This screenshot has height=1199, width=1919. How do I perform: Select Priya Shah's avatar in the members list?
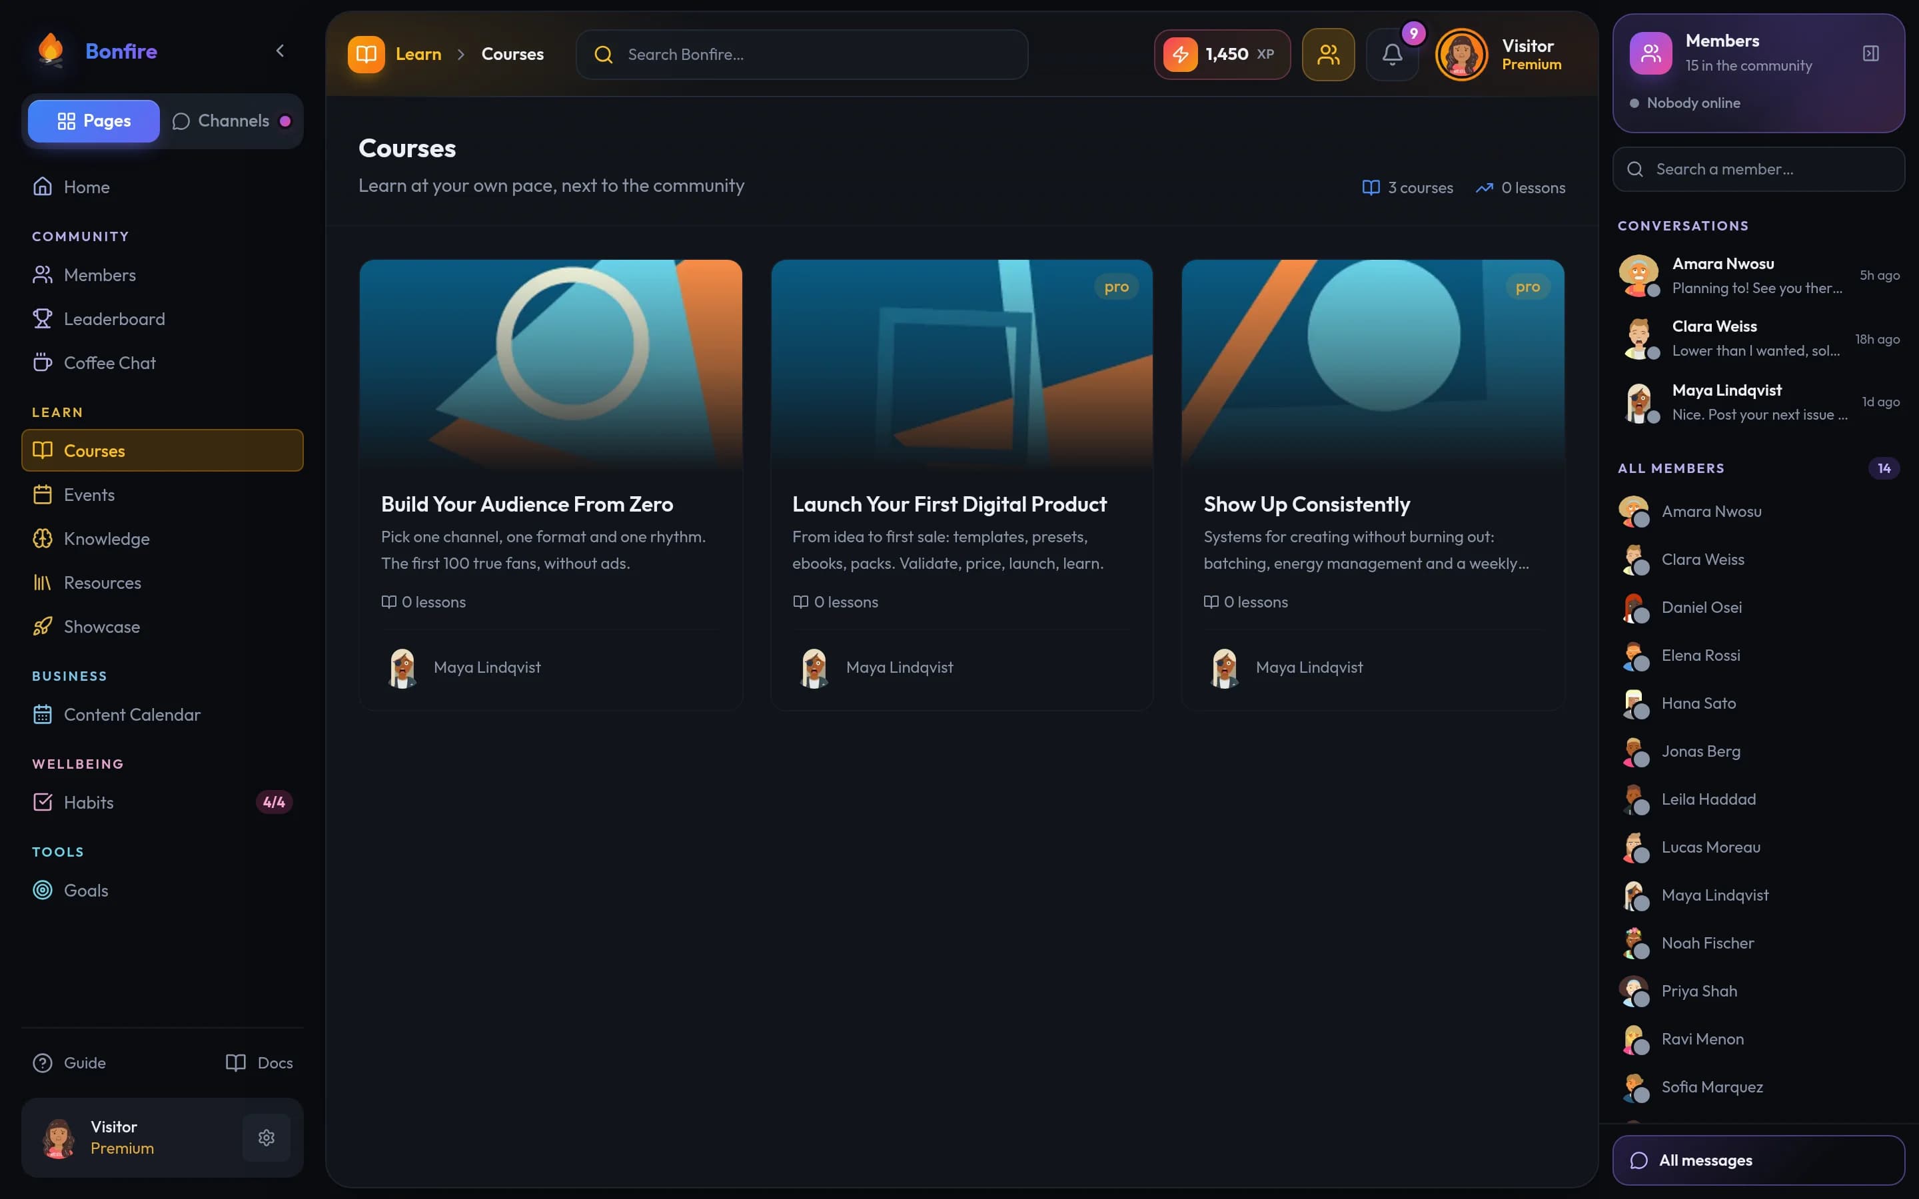click(1634, 991)
